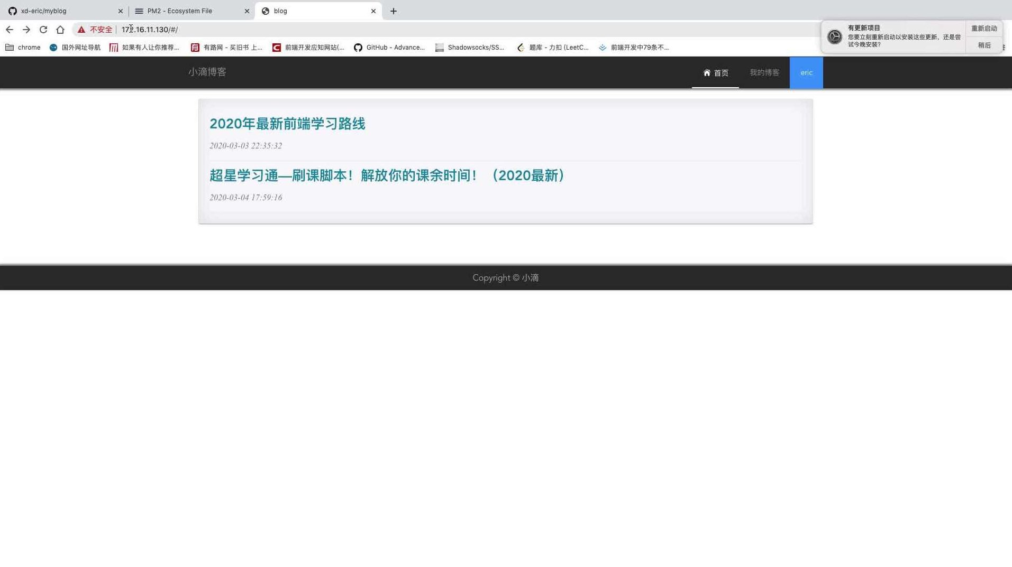Reload the current blog page

(x=43, y=30)
